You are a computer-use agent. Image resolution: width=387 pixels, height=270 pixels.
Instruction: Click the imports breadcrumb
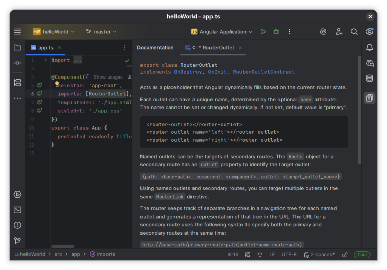click(102, 254)
